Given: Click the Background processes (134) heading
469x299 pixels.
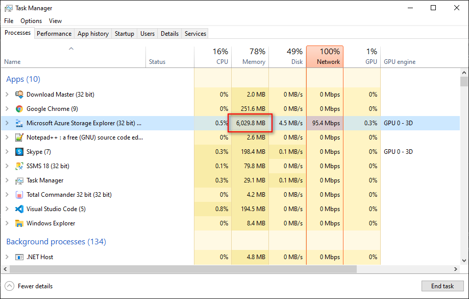Looking at the screenshot, I should (x=56, y=241).
